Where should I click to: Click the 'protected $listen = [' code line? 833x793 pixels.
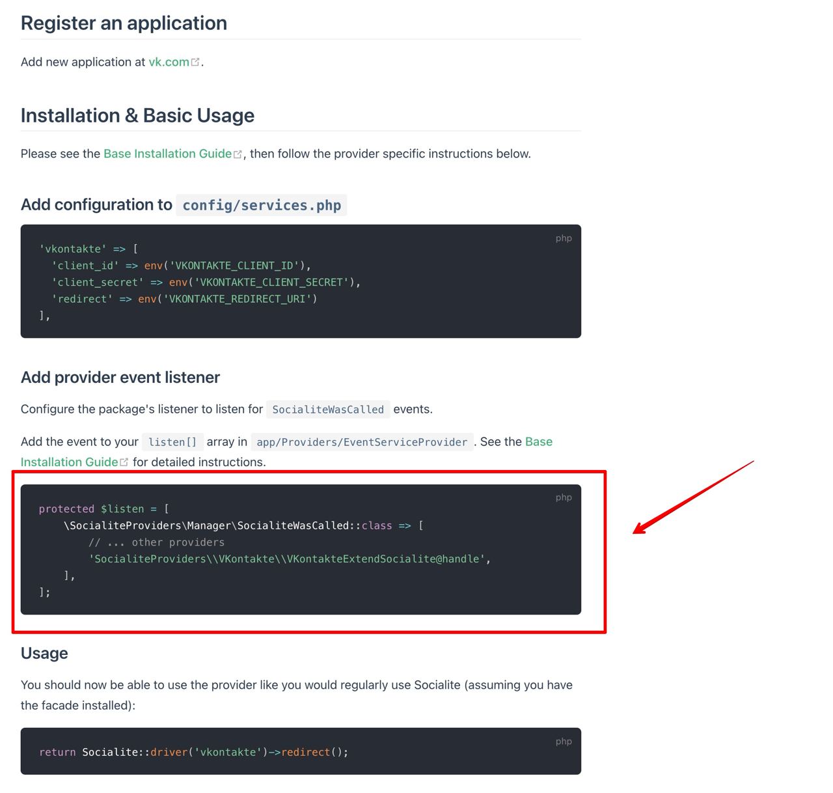104,508
